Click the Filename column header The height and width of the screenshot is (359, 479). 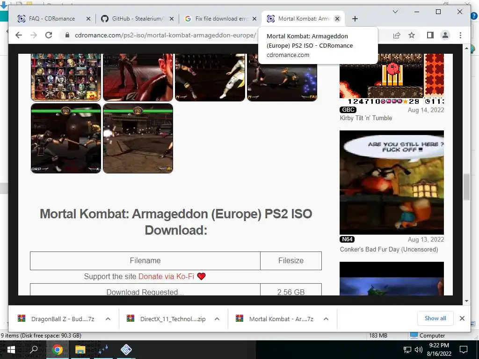(145, 261)
